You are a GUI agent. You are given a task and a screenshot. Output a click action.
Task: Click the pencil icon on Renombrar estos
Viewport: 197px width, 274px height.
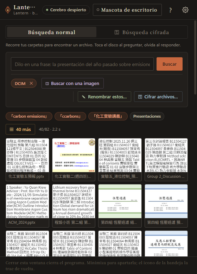84,97
